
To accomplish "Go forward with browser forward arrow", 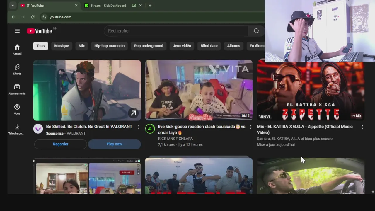I will pyautogui.click(x=23, y=17).
